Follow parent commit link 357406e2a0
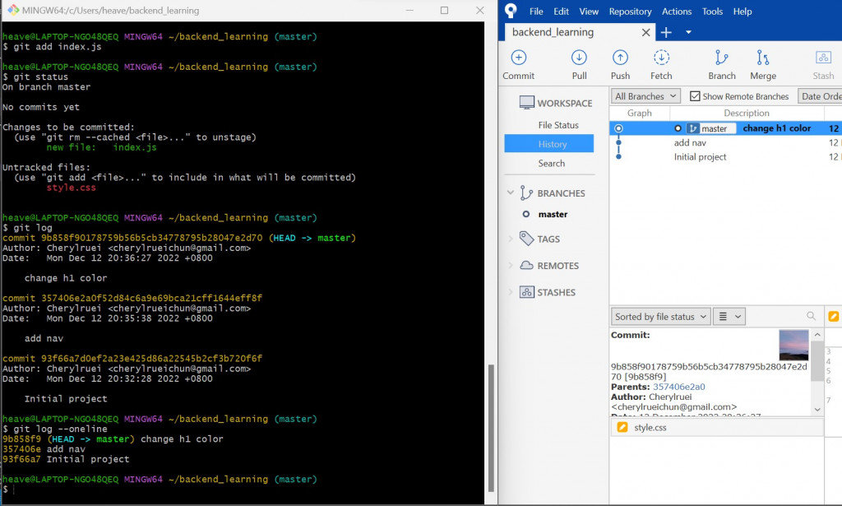Image resolution: width=842 pixels, height=506 pixels. click(x=678, y=387)
